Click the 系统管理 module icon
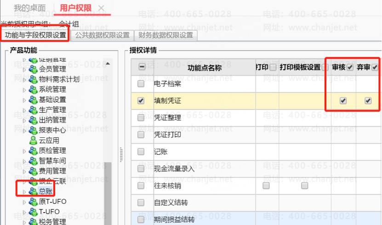The width and height of the screenshot is (382, 225). point(33,90)
